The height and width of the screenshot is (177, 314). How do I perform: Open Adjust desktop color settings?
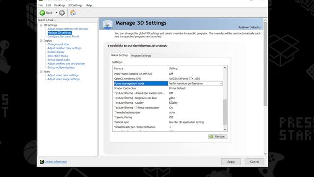[x=64, y=48]
